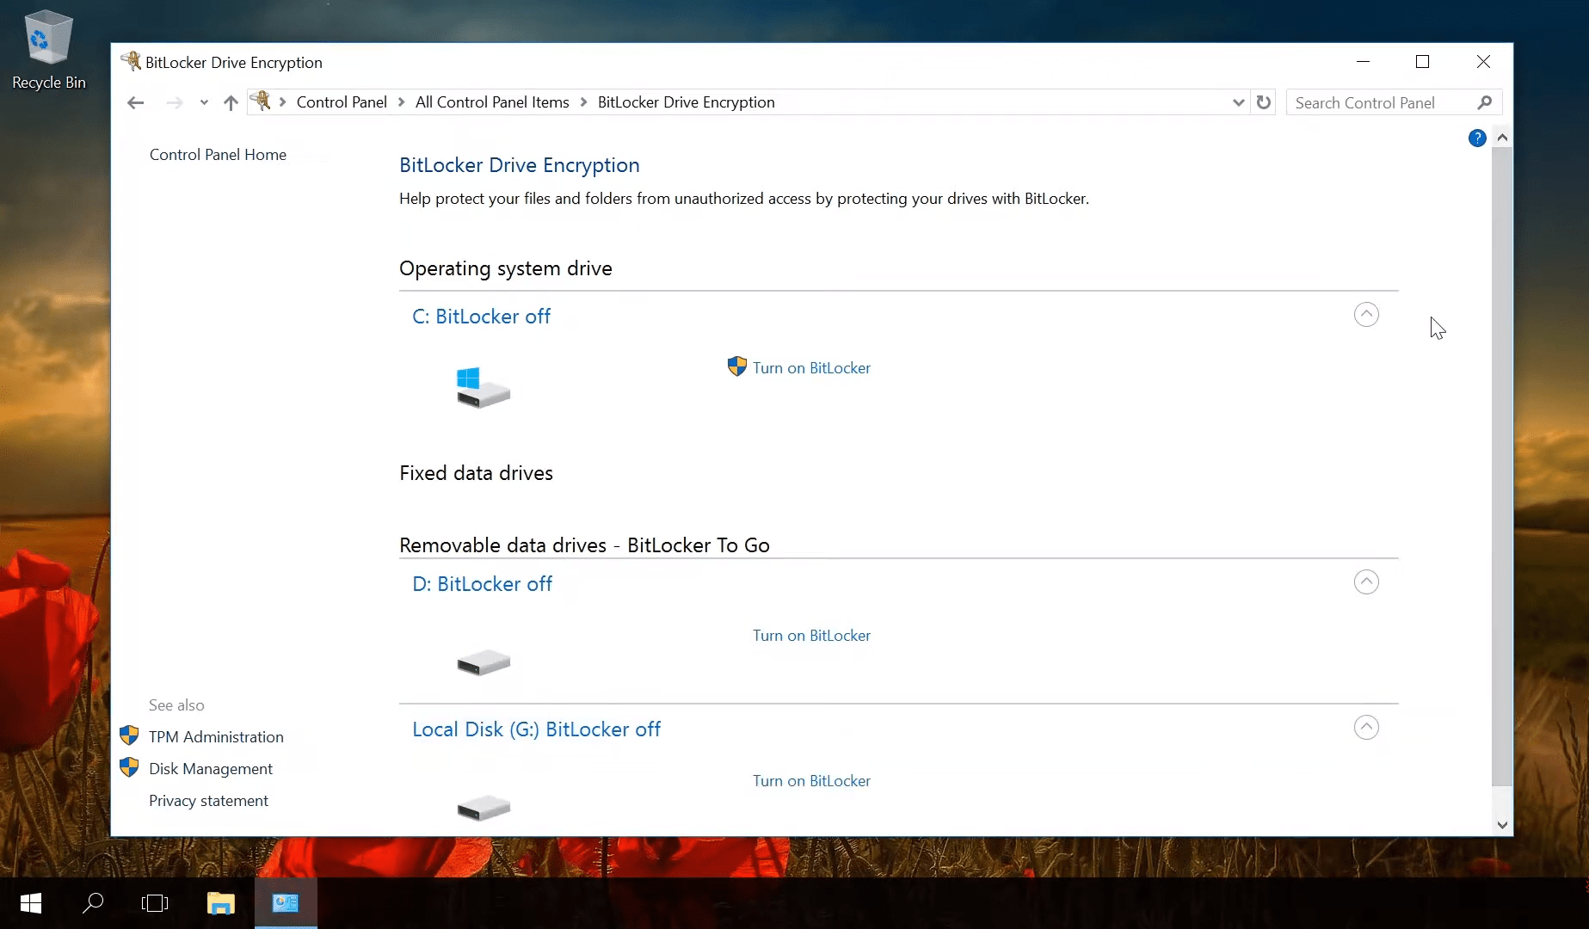The width and height of the screenshot is (1589, 929).
Task: Select All Control Panel Items in the breadcrumb
Action: point(492,102)
